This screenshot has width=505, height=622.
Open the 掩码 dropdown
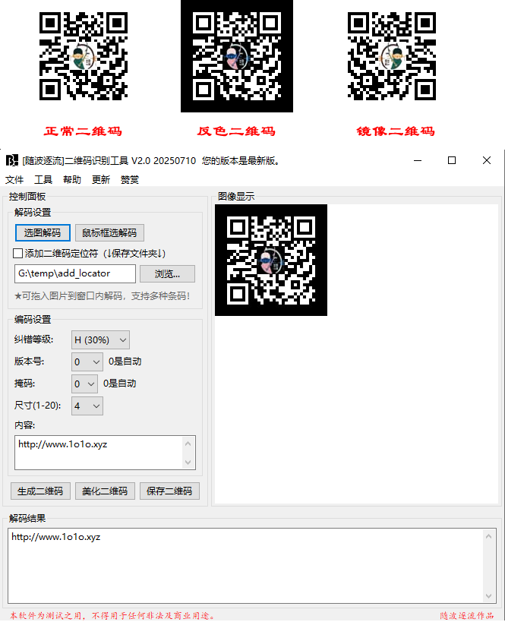(84, 384)
